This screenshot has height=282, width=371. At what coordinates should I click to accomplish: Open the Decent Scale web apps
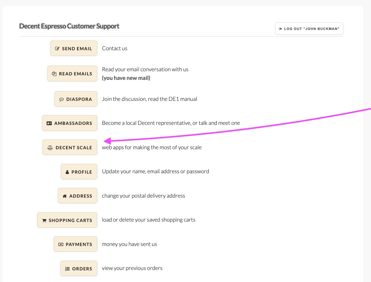[x=70, y=147]
